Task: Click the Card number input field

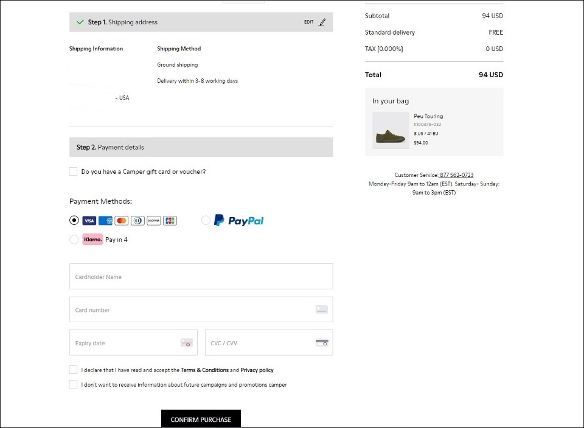Action: (x=201, y=309)
